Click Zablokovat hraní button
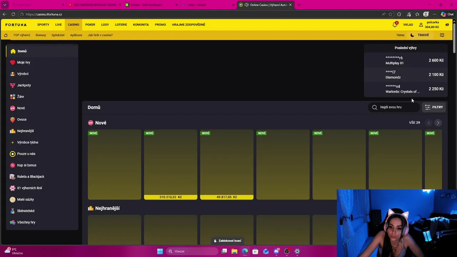 point(227,241)
